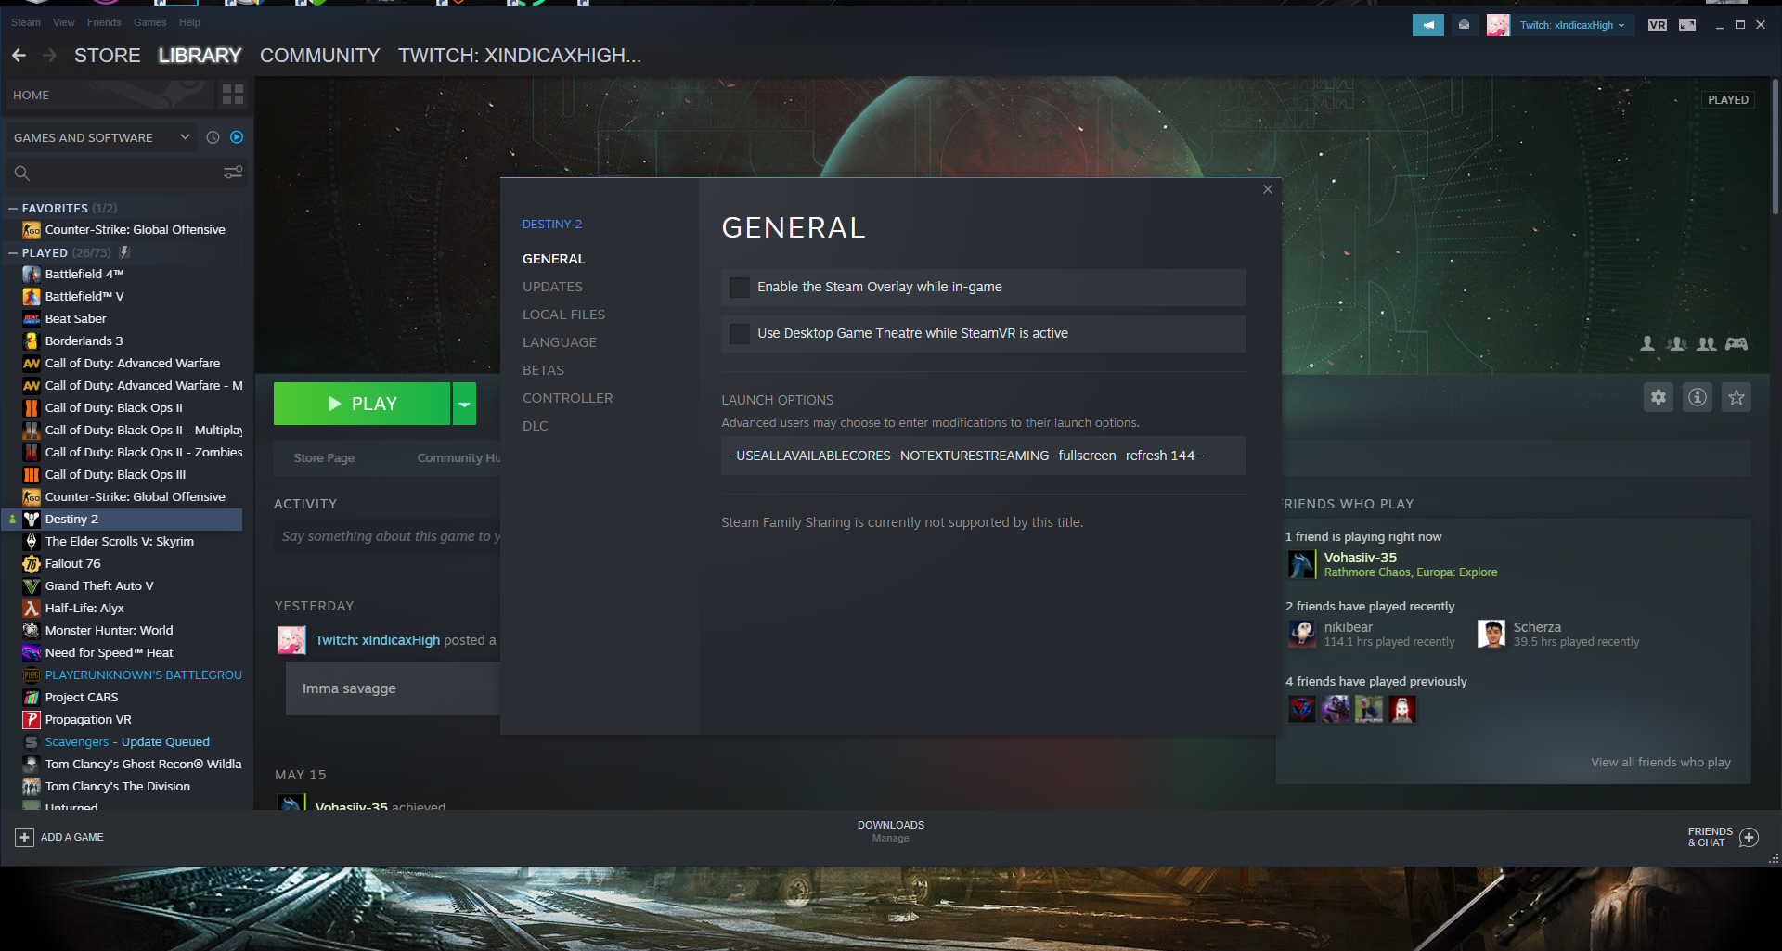Switch library to grid view icon
1782x951 pixels.
(233, 95)
